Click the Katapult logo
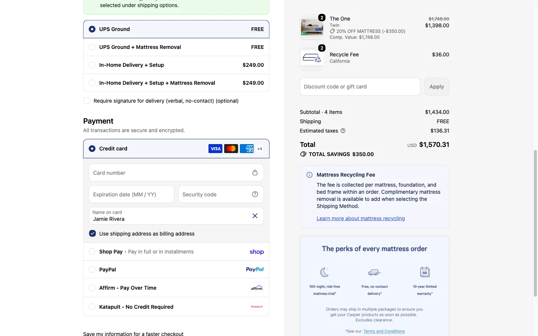 (x=257, y=307)
